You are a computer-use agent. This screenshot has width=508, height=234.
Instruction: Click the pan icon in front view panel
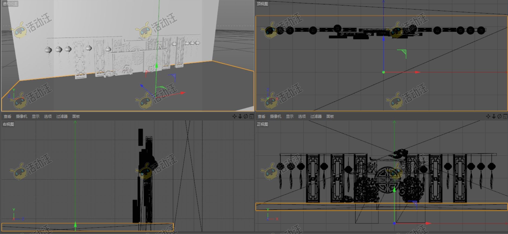point(488,116)
